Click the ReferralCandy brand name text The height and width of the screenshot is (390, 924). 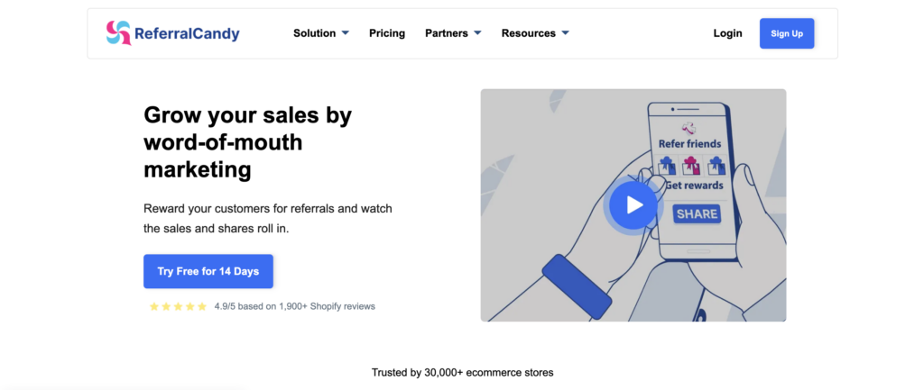187,33
